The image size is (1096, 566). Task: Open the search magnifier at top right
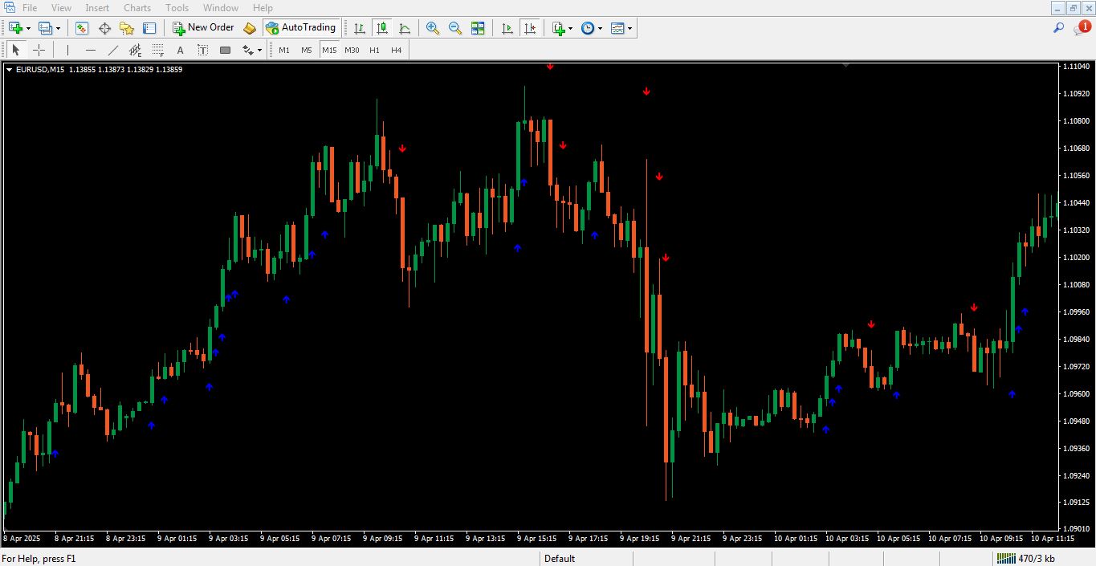pos(1058,28)
